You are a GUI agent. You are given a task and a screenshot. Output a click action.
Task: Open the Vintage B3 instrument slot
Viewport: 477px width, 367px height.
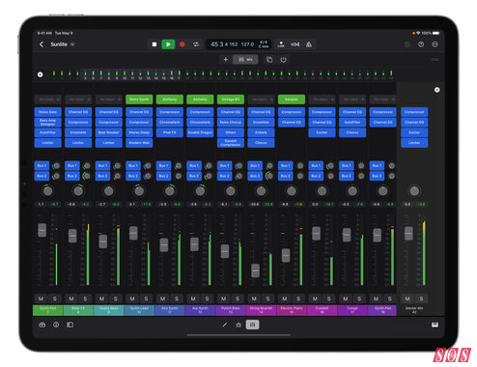pos(231,99)
